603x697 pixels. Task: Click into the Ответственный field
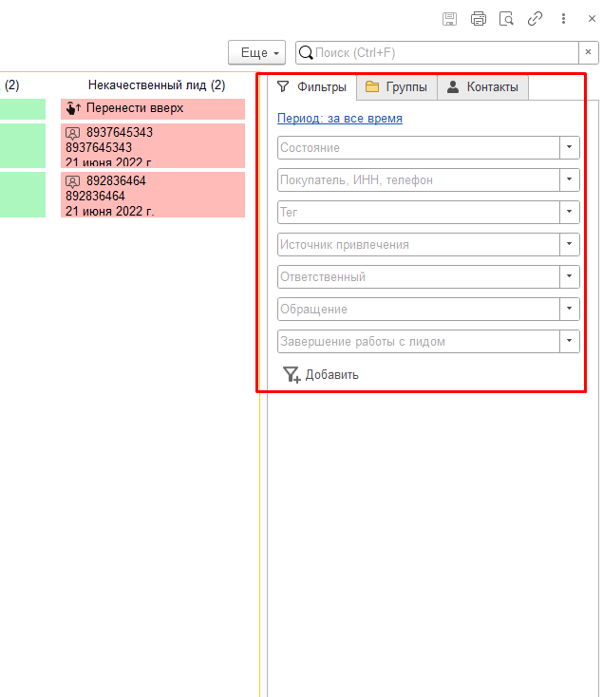(419, 276)
